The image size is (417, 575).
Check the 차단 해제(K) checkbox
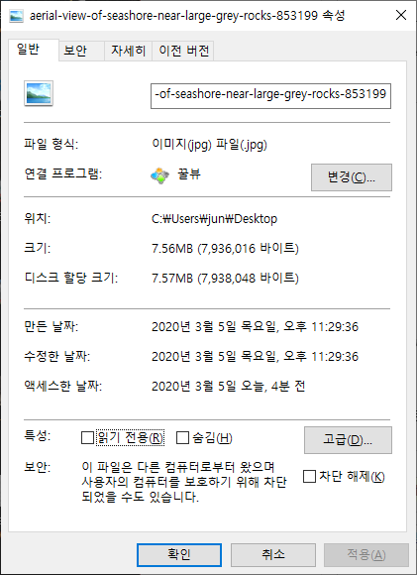coord(309,476)
